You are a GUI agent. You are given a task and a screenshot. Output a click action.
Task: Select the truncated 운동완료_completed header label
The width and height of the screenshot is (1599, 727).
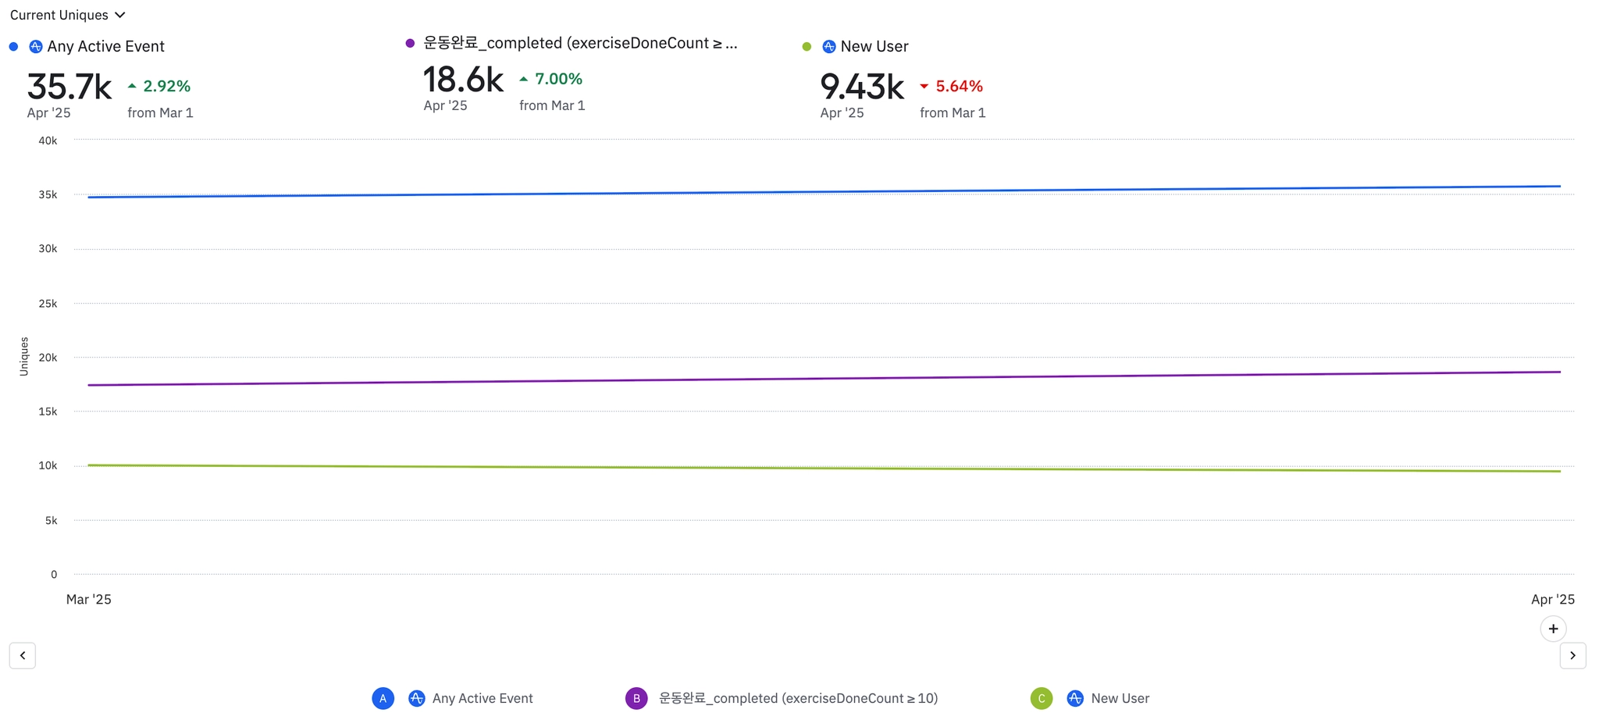tap(579, 43)
